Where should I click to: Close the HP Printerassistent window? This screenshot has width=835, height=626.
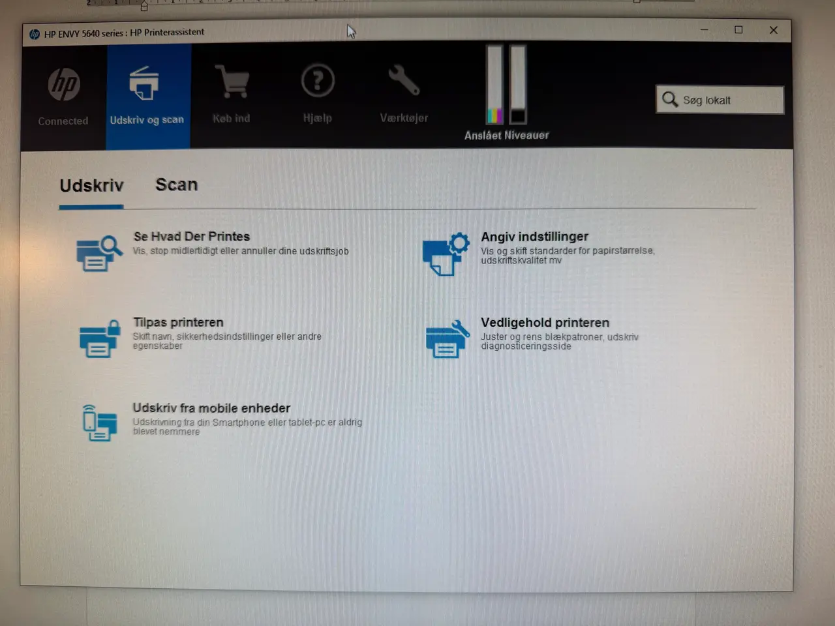click(773, 29)
